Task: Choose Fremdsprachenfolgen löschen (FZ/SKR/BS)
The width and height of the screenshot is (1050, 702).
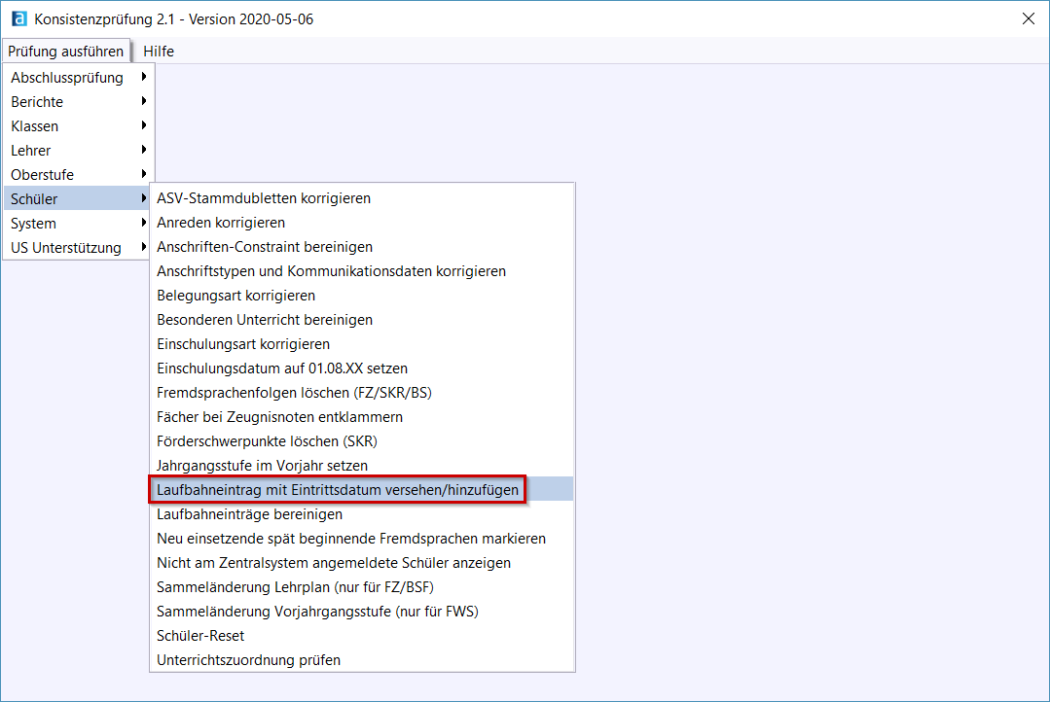Action: tap(362, 393)
